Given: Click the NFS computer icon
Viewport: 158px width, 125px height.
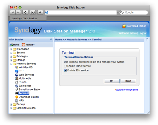Looking at the screenshot, I should point(16,101).
